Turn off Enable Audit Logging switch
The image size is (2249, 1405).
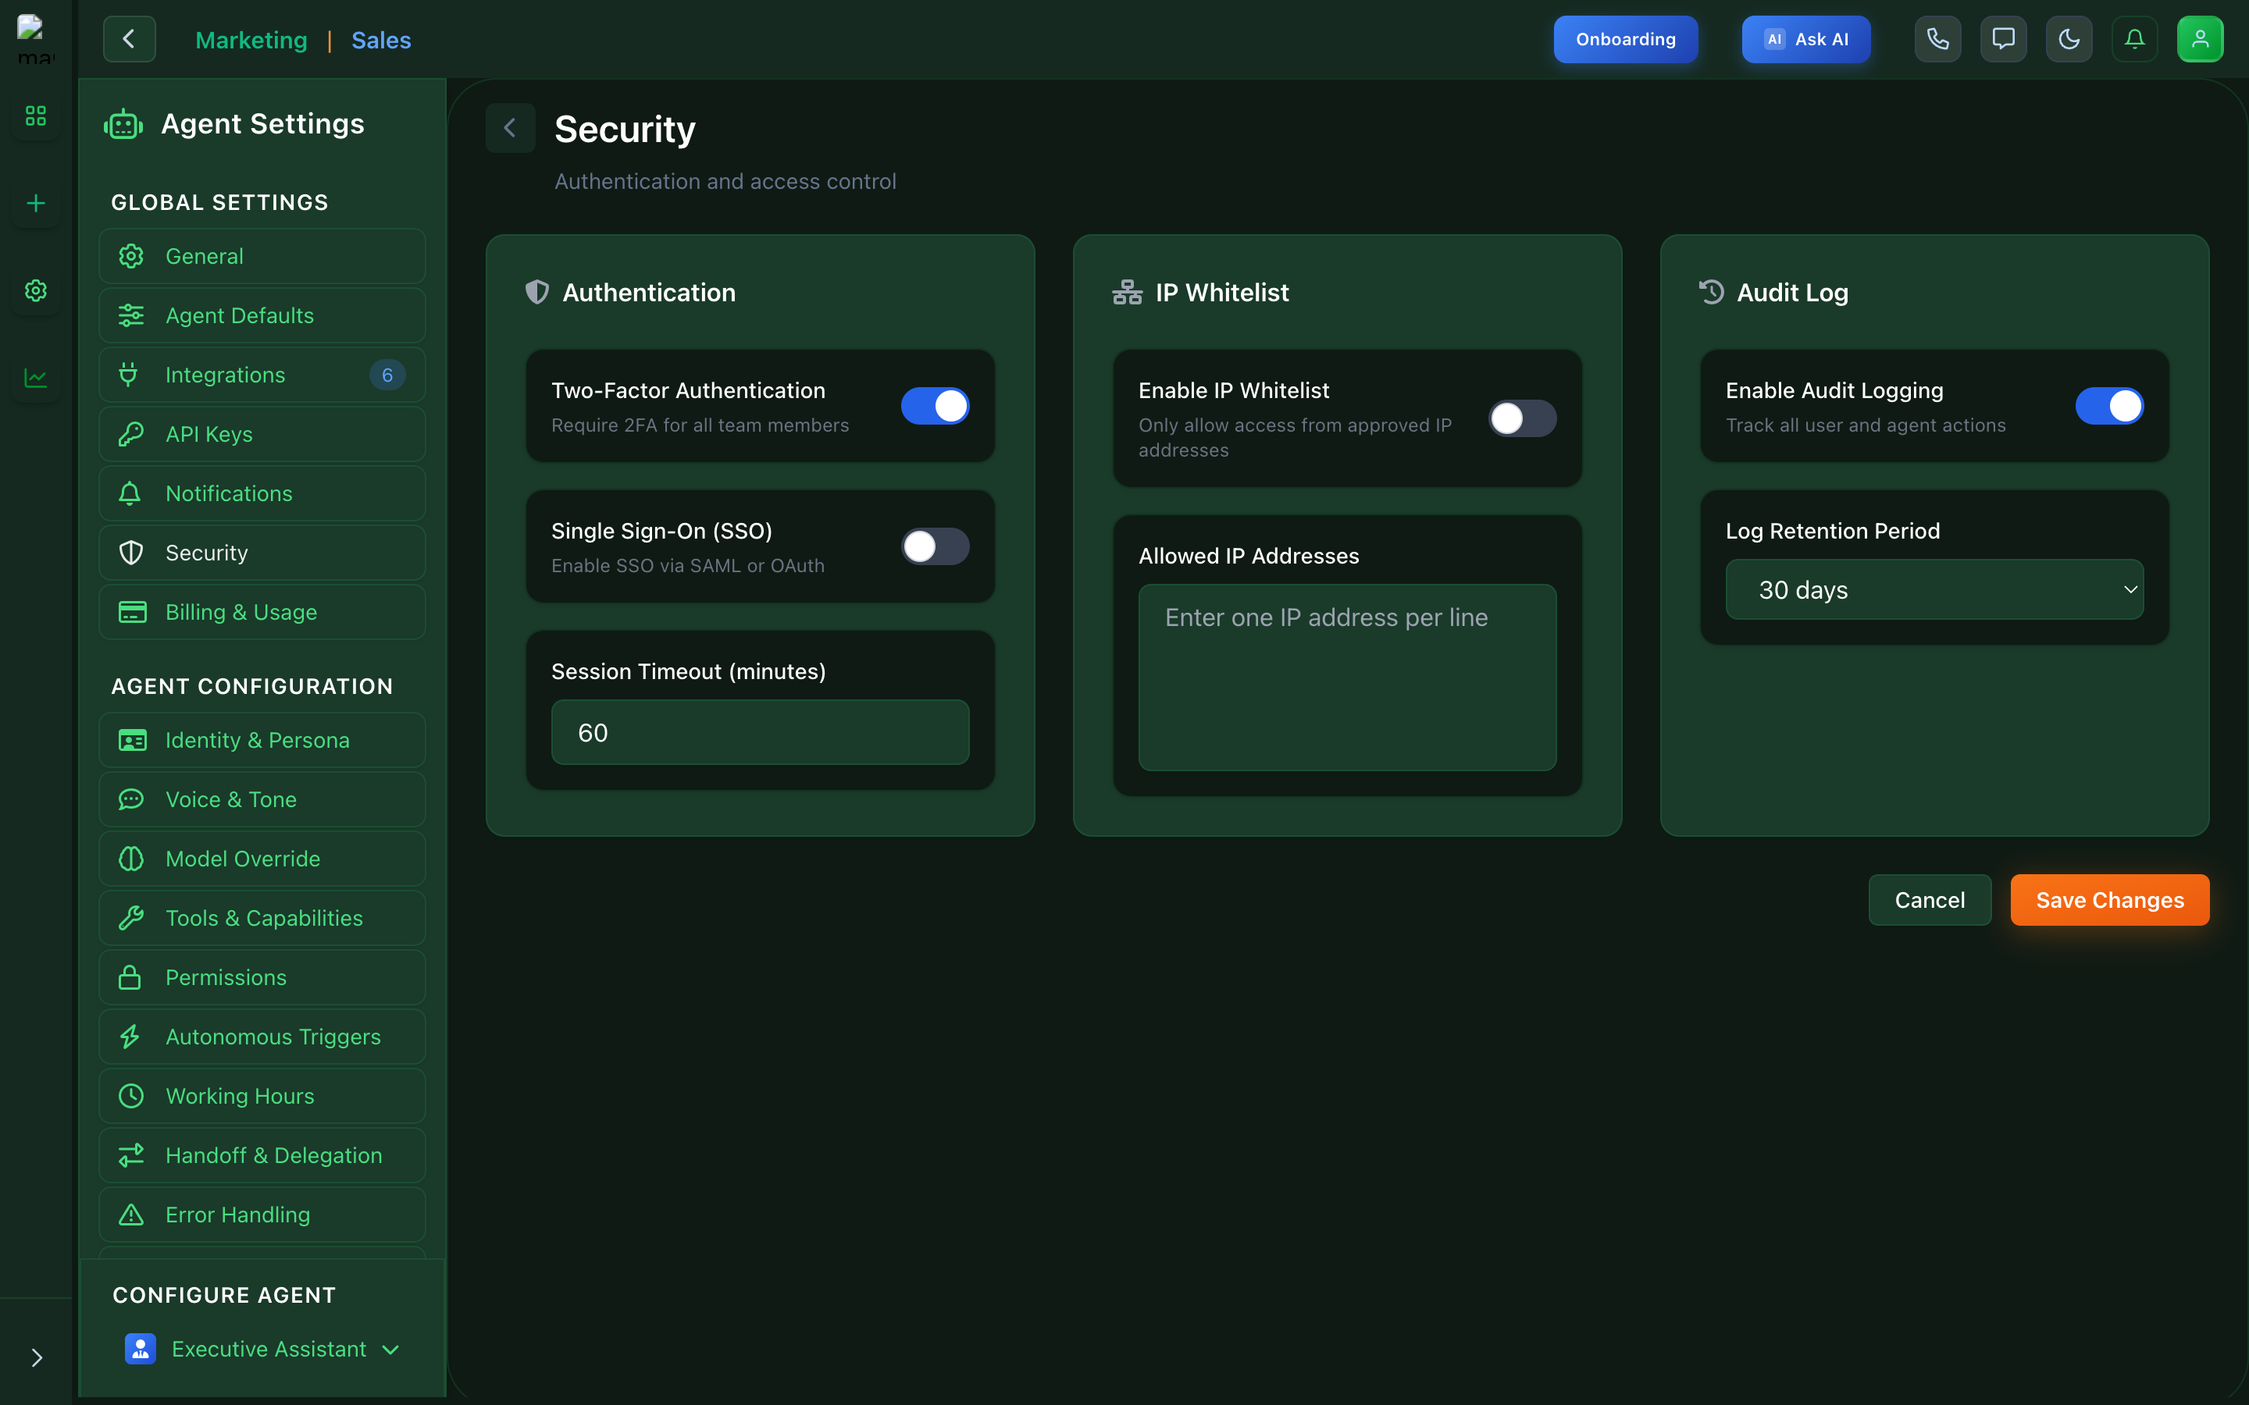click(2109, 406)
